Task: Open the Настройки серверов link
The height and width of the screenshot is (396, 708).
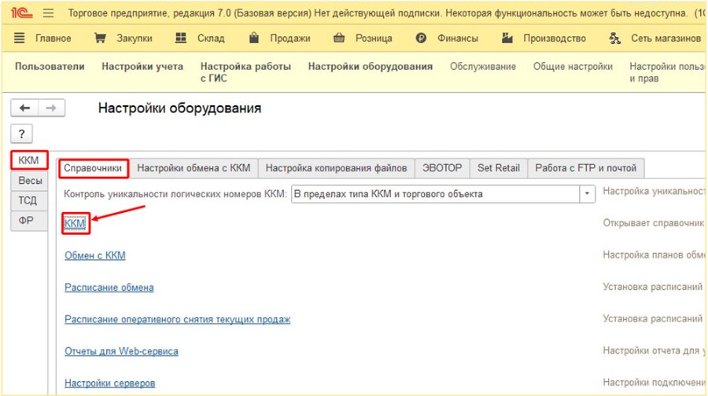Action: click(109, 383)
